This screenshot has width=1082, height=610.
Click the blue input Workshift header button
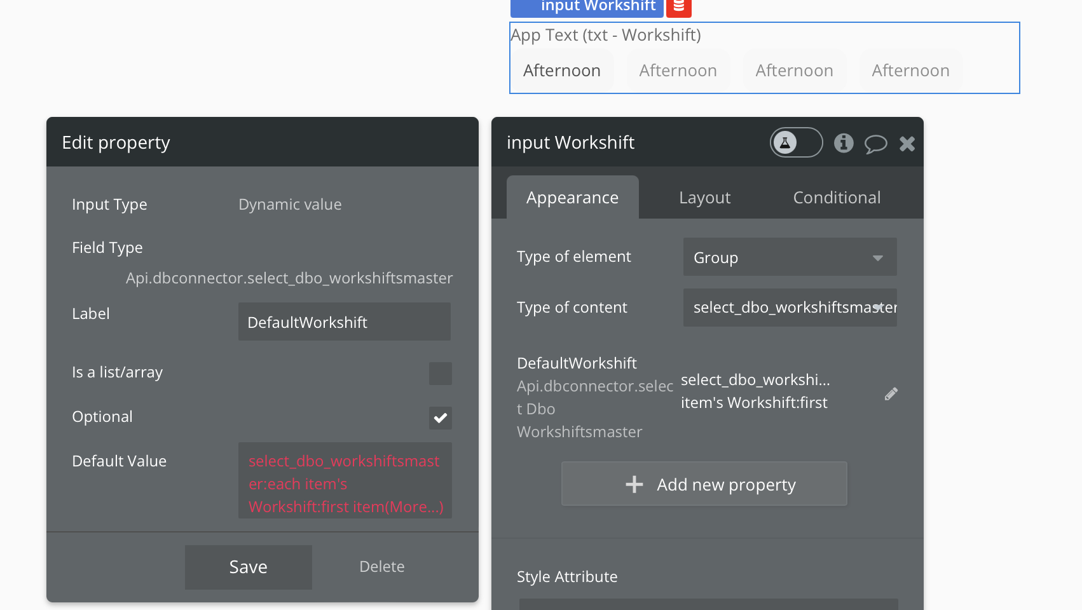[x=586, y=6]
